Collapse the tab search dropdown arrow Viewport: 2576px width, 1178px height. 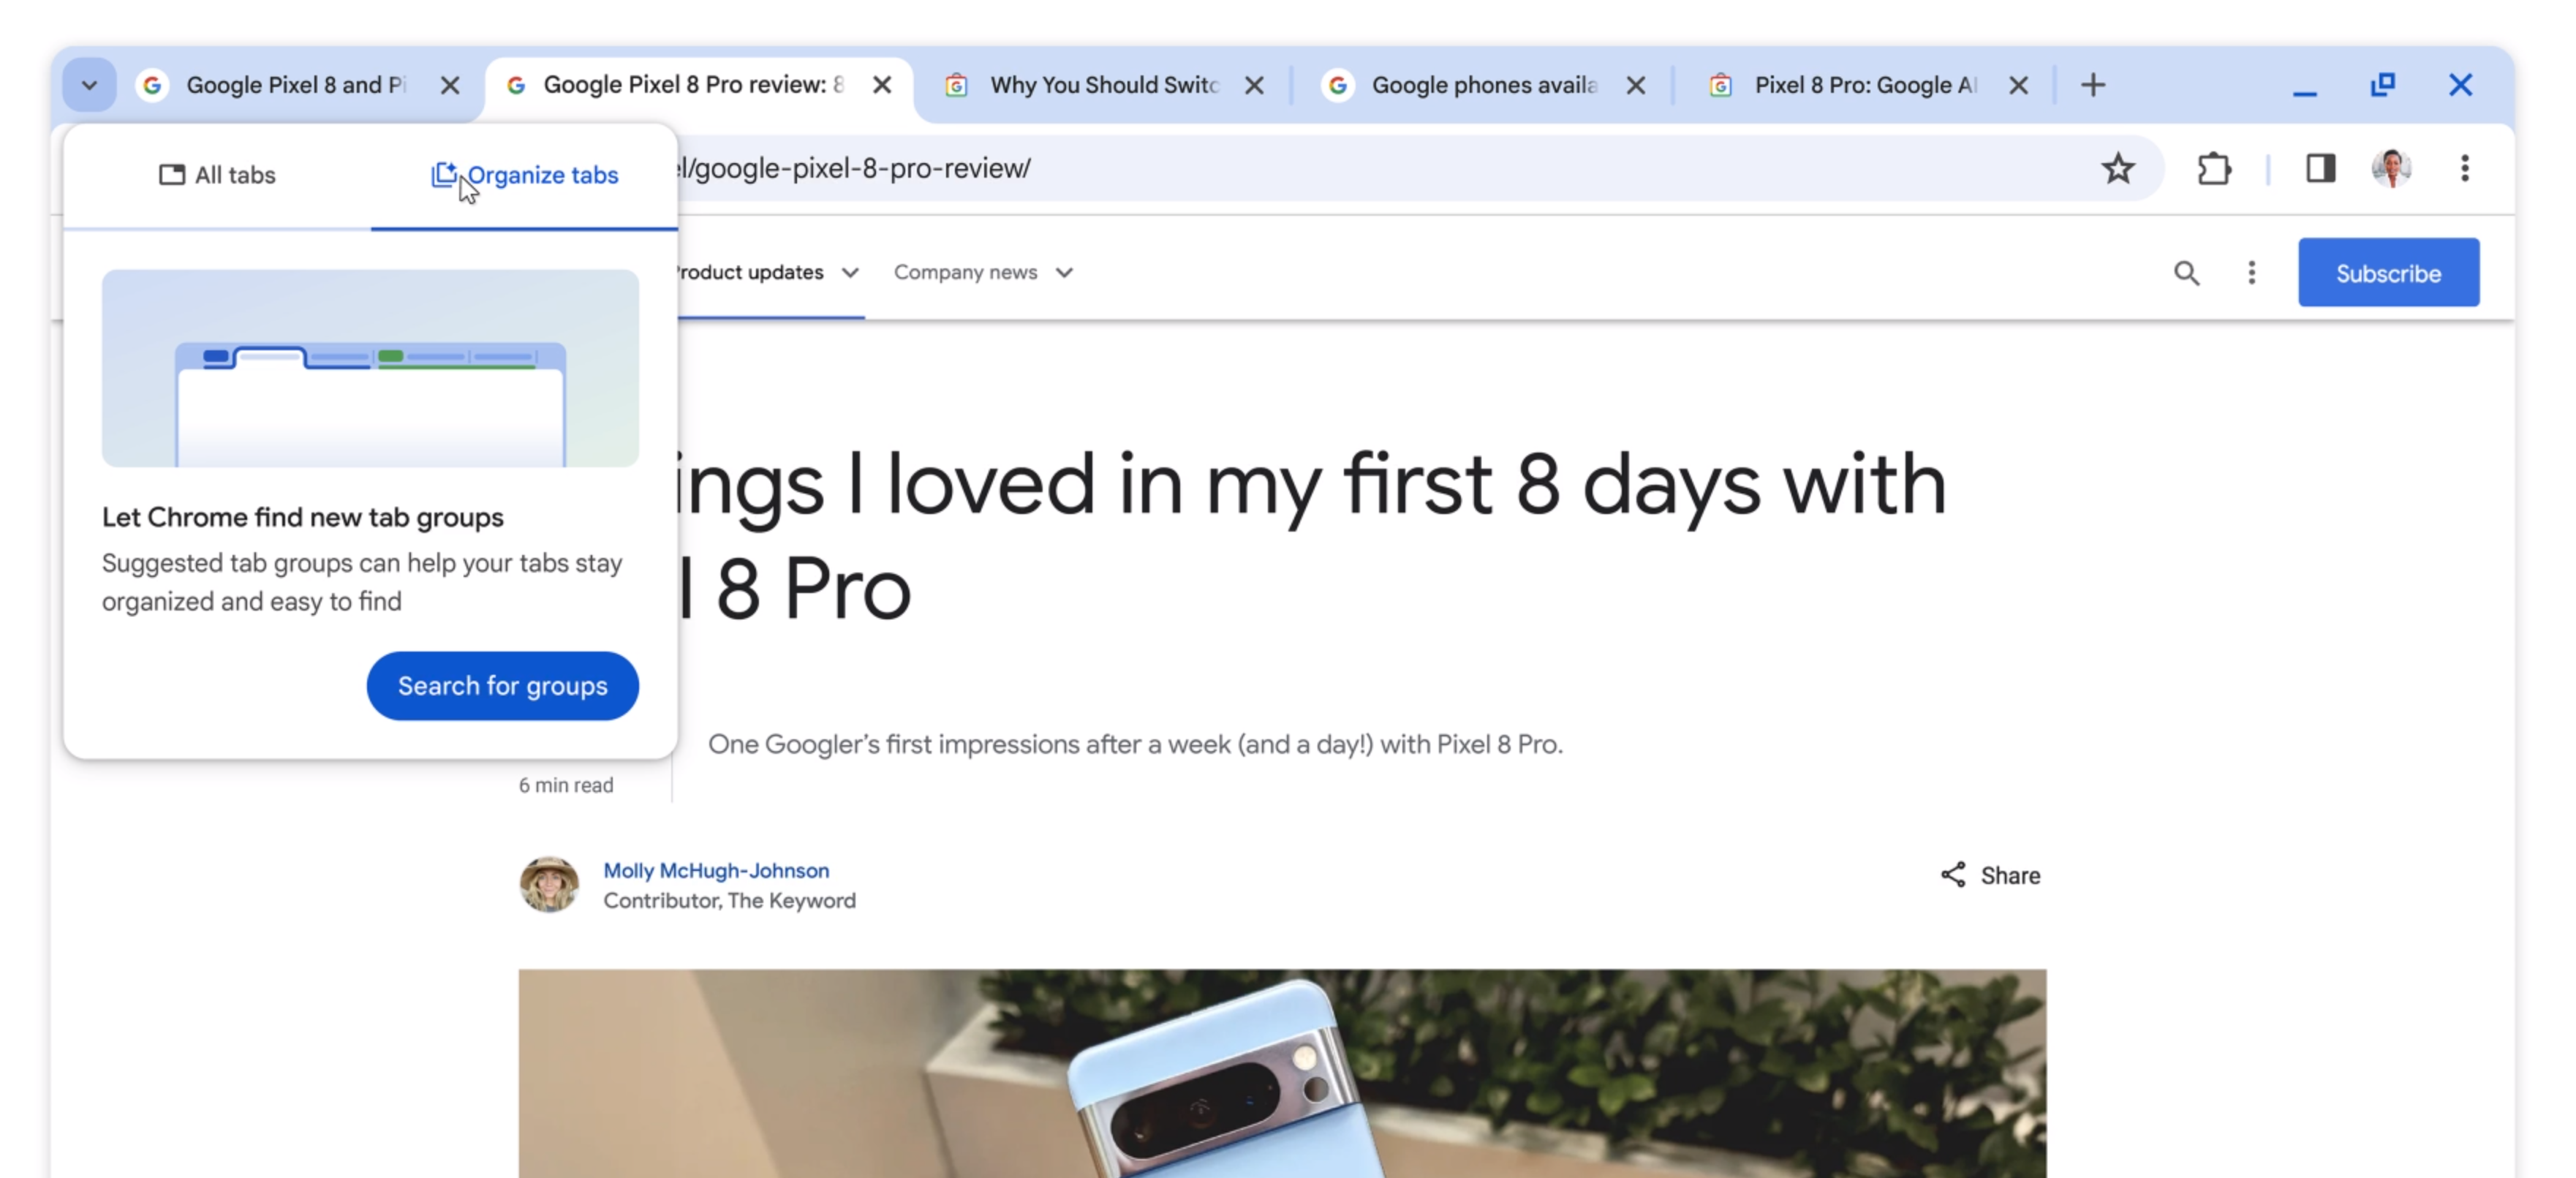(x=89, y=86)
